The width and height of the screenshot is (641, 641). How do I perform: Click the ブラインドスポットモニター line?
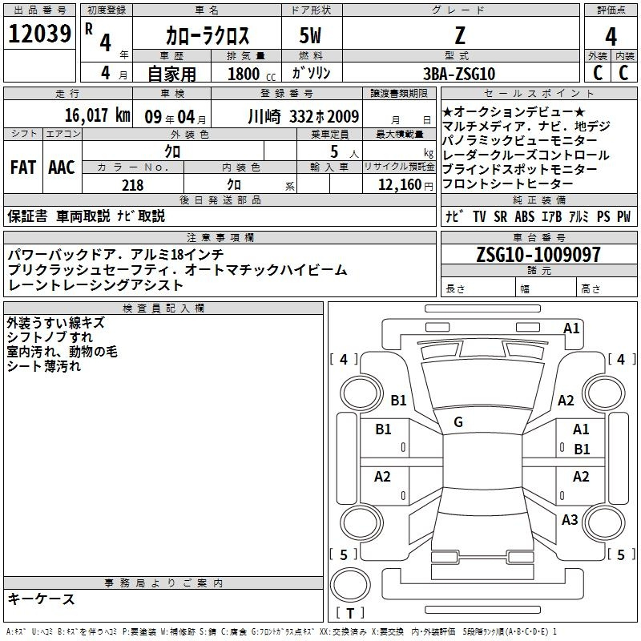(519, 169)
